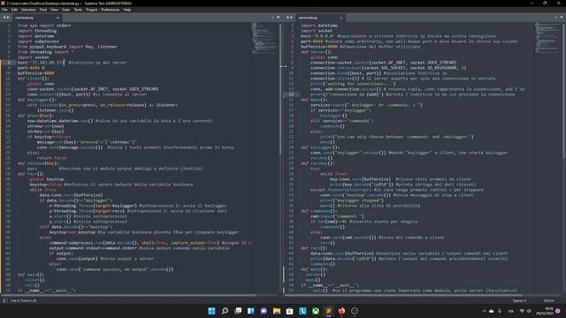The image size is (566, 318).
Task: Open the Help menu
Action: 127,10
